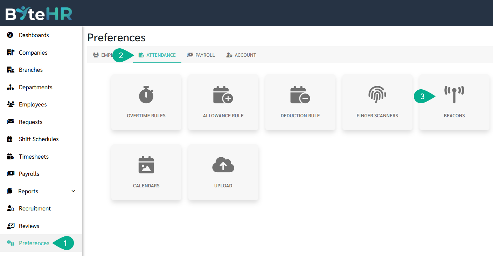Click the Finger Scanners fingerprint icon
This screenshot has height=256, width=493.
point(377,95)
